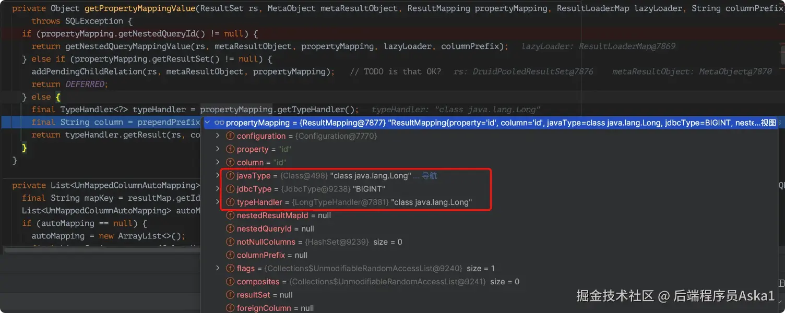This screenshot has height=313, width=785.
Task: Click the prependPrefix call on highlighted line
Action: pyautogui.click(x=169, y=122)
